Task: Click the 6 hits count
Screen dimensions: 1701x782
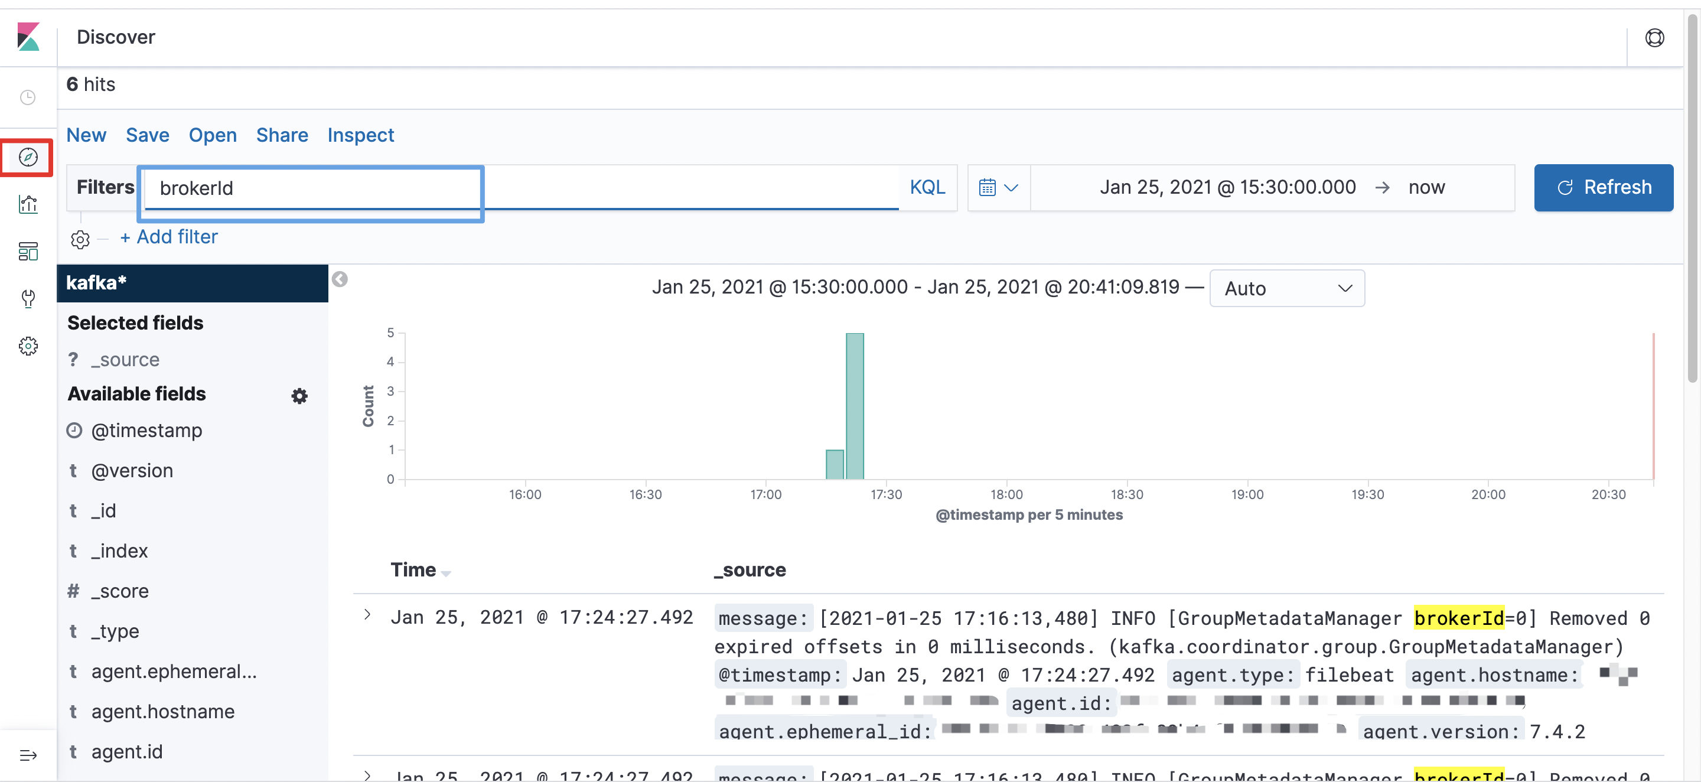Action: (90, 84)
